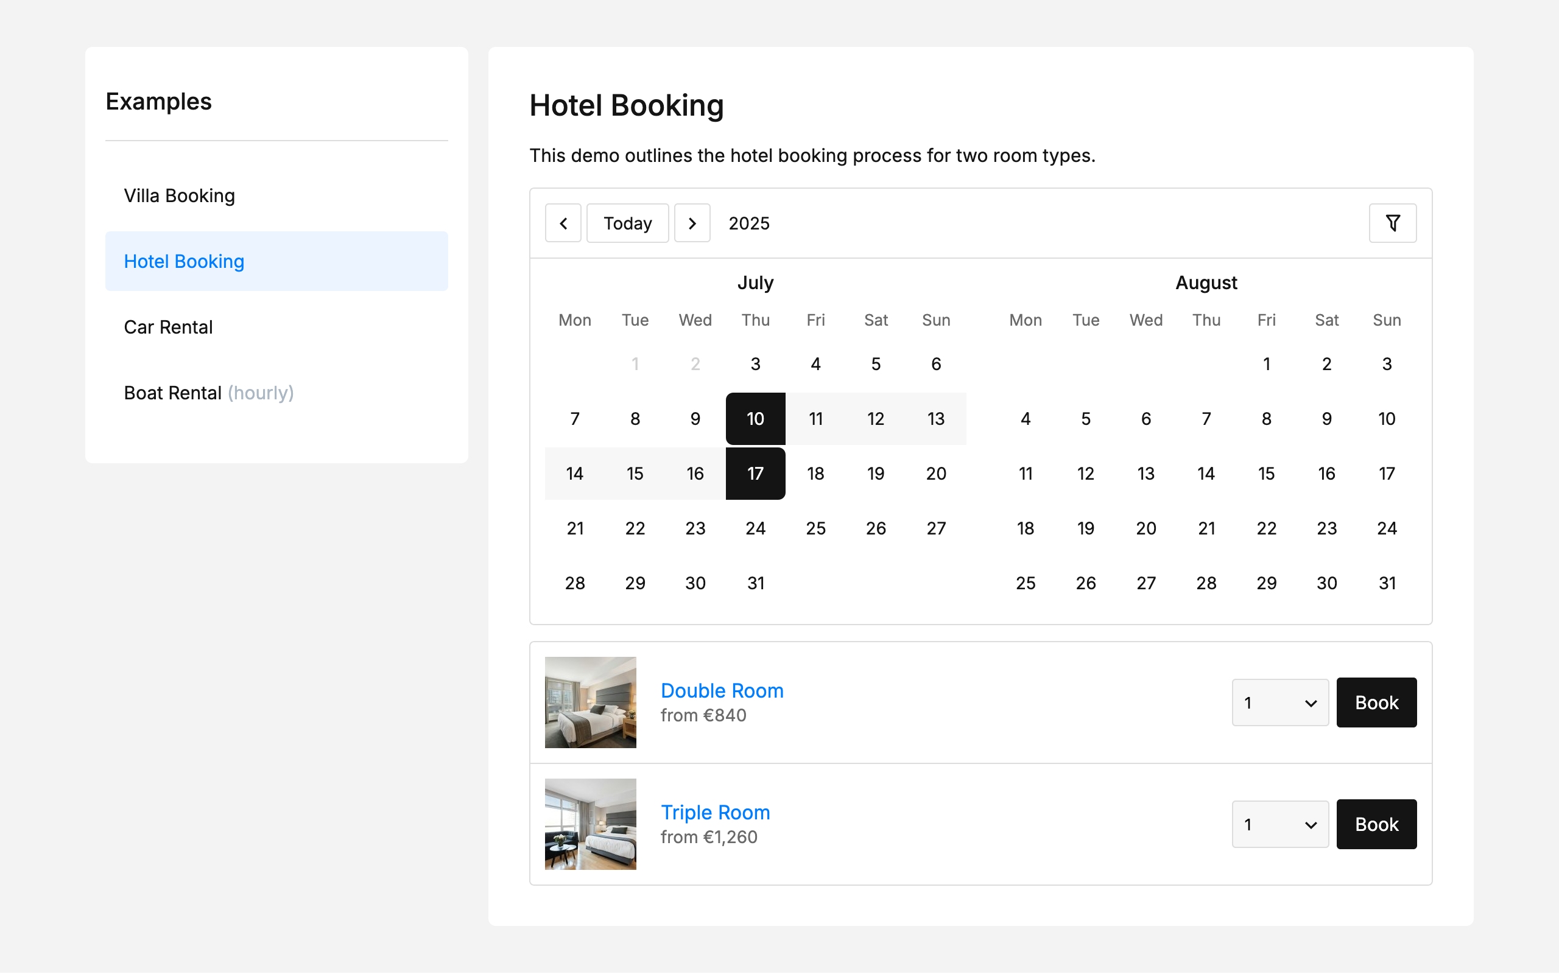The image size is (1559, 974).
Task: Pick August 10 in calendar
Action: tap(1387, 419)
